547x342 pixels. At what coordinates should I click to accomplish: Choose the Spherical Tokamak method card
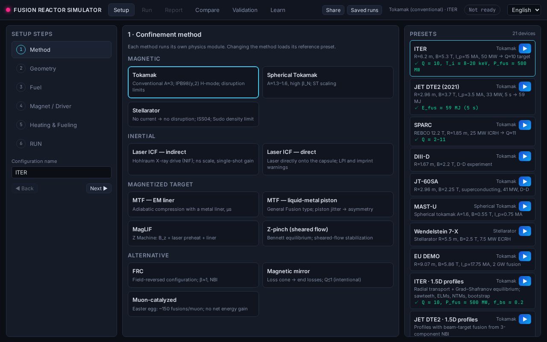coord(328,82)
